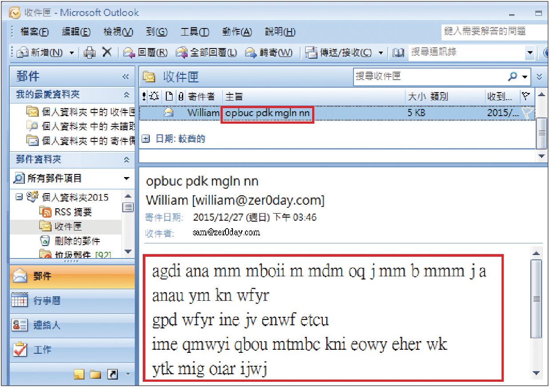Expand the query builder double chevron
The height and width of the screenshot is (388, 550).
tap(539, 77)
